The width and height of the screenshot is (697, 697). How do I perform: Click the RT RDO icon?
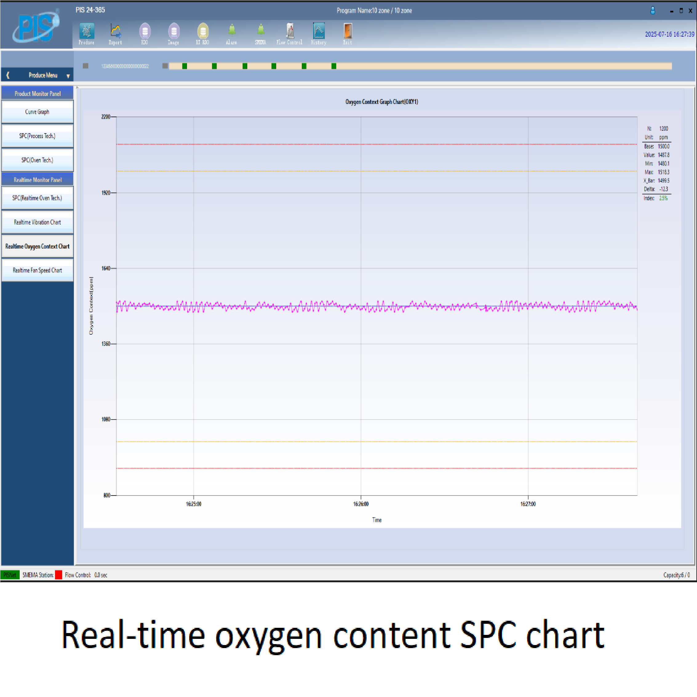(203, 32)
